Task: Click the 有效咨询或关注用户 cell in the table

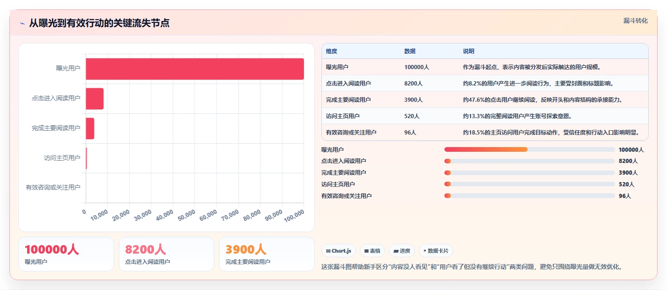Action: pos(351,133)
